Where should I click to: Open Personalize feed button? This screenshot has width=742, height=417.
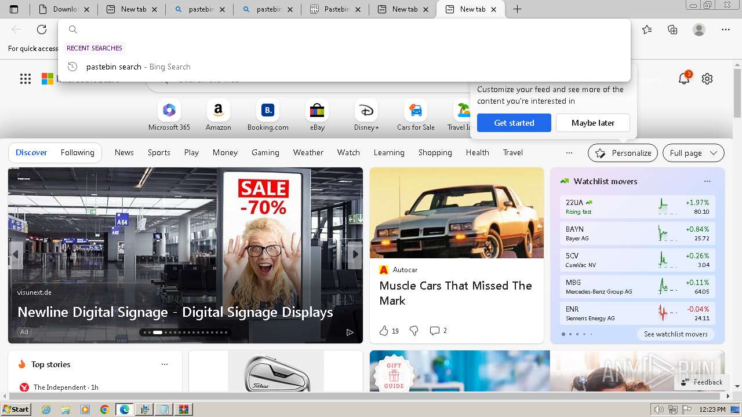pyautogui.click(x=623, y=153)
